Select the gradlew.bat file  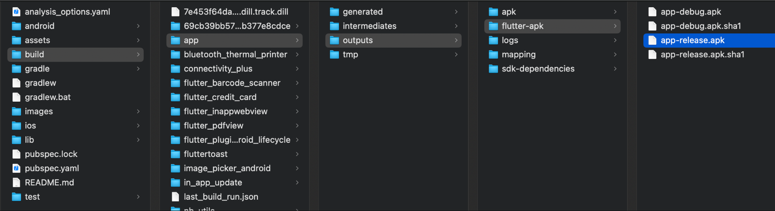47,97
